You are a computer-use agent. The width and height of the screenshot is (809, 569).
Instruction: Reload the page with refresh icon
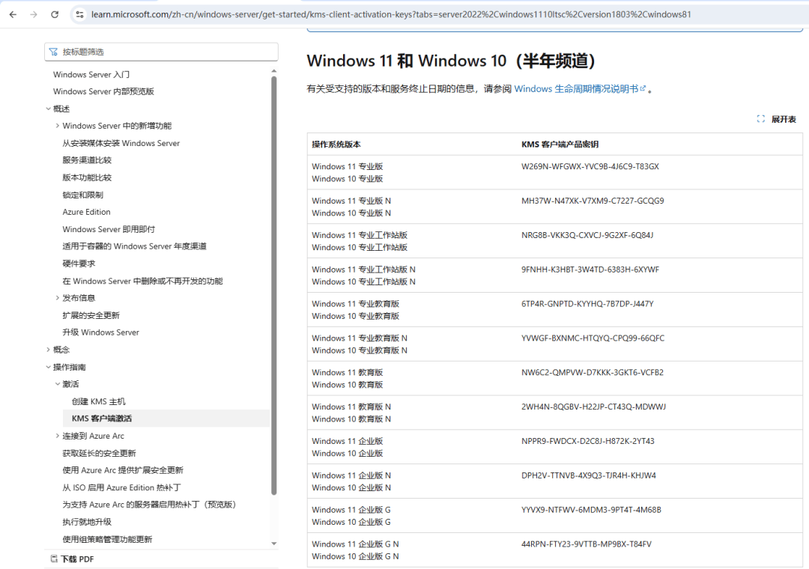55,14
